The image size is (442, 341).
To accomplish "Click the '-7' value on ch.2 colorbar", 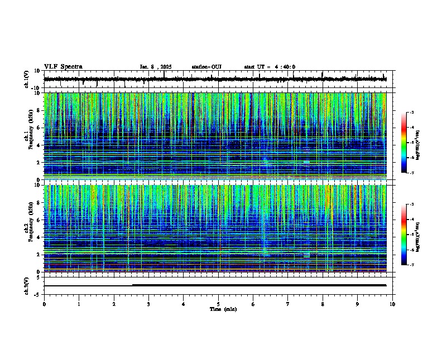I will point(411,265).
